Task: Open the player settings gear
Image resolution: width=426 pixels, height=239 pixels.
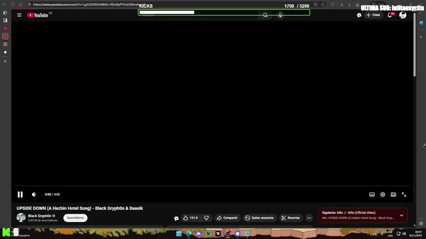Action: pyautogui.click(x=383, y=195)
